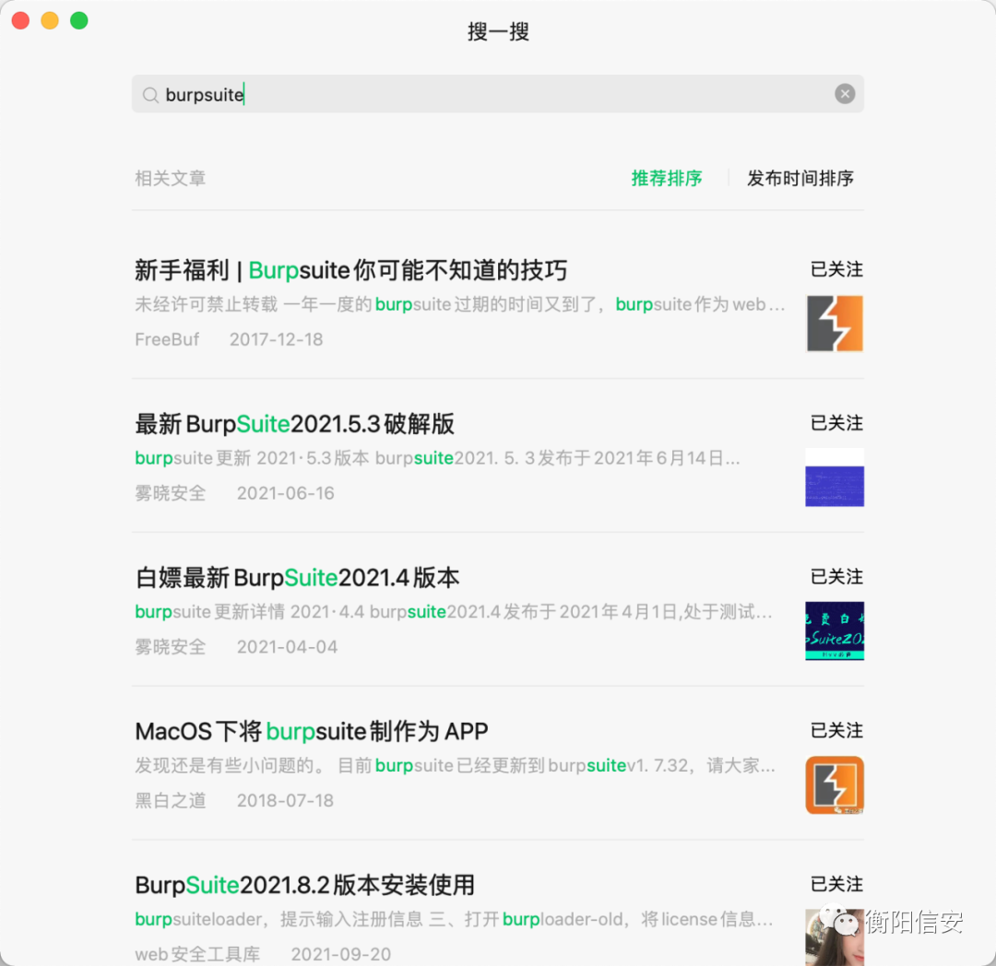The height and width of the screenshot is (966, 996).
Task: Focus the burpsuite search field
Action: pyautogui.click(x=497, y=94)
